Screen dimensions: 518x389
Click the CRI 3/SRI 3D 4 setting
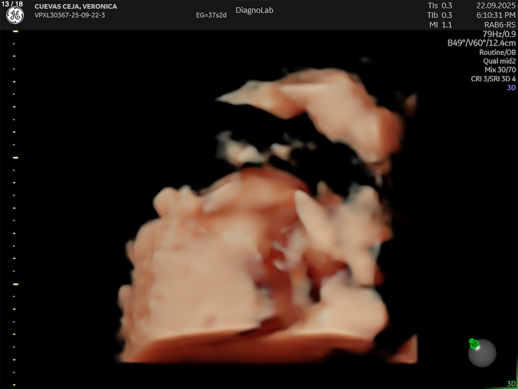493,78
